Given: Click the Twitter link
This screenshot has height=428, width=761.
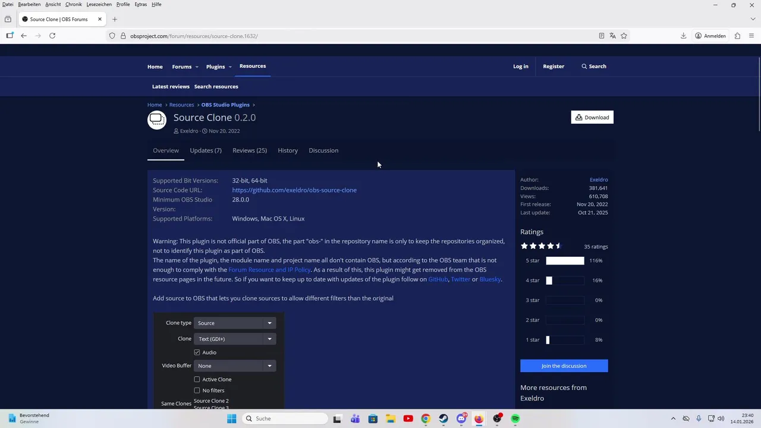Looking at the screenshot, I should click(460, 279).
